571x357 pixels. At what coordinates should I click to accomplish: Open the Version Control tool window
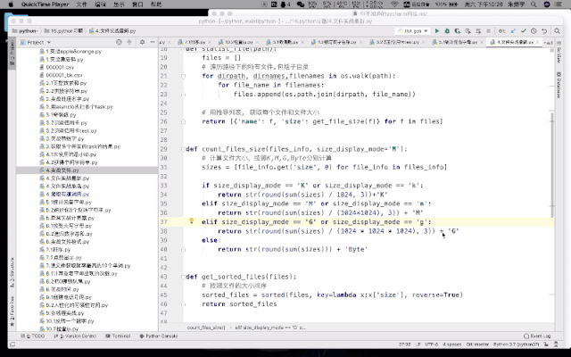(x=75, y=336)
